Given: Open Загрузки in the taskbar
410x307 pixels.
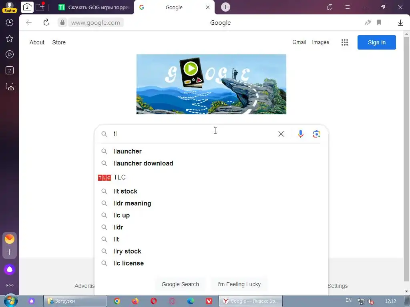Looking at the screenshot, I should 75,301.
